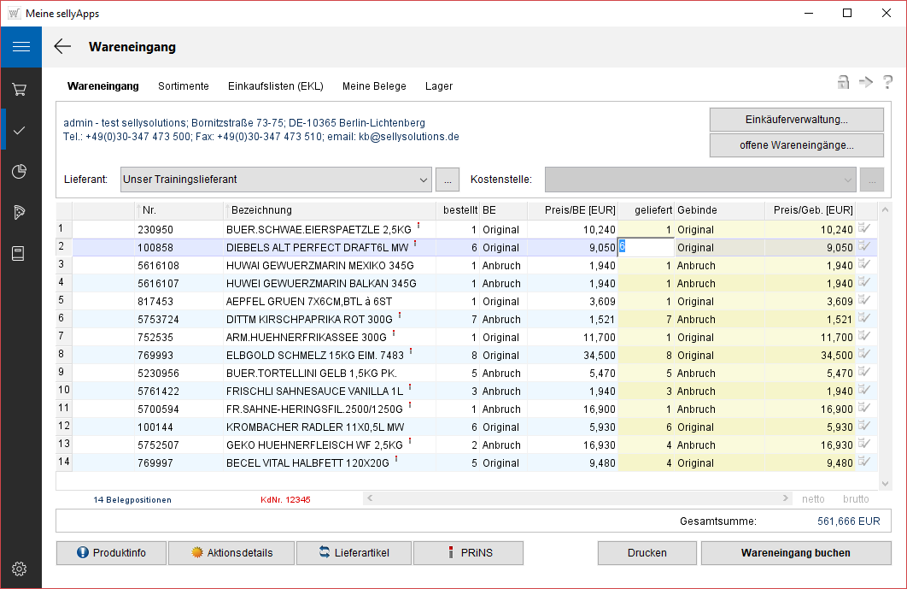Screen dimensions: 907x589
Task: Open the shopping cart in sidebar
Action: tap(20, 89)
